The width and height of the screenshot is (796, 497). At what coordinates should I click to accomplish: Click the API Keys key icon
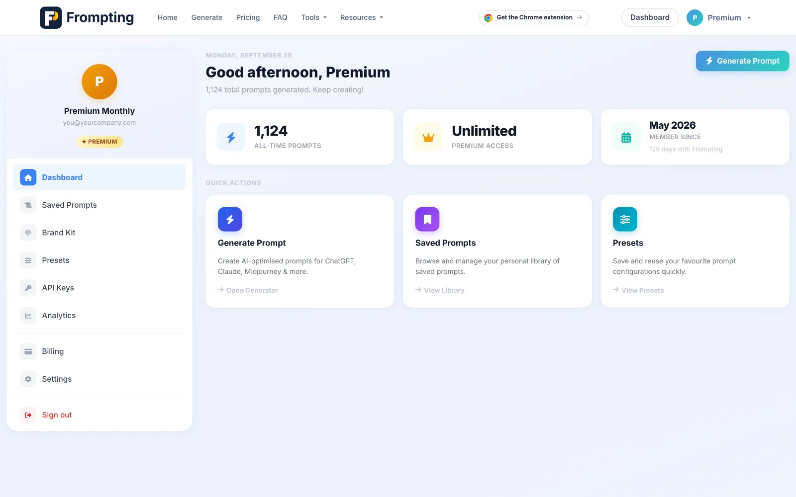[28, 288]
